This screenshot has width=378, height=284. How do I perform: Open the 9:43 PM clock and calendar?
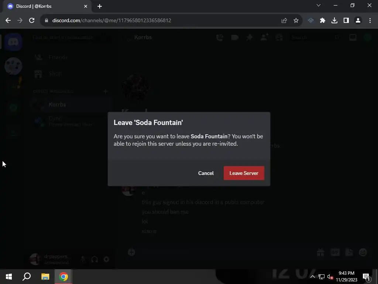(347, 277)
